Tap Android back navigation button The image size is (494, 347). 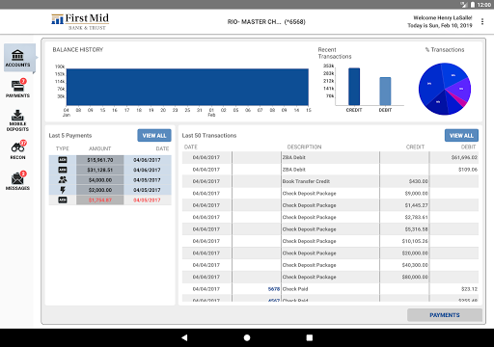point(184,337)
